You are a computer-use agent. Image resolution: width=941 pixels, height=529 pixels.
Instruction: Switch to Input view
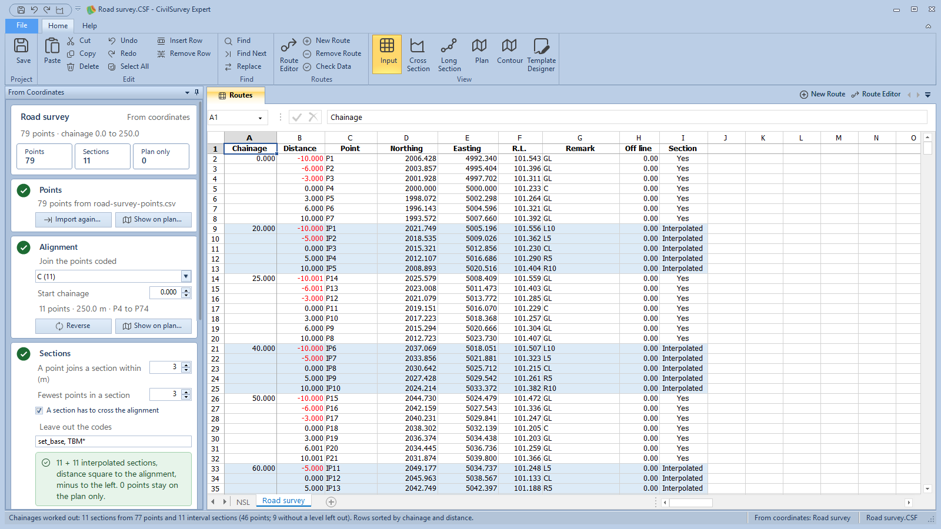[388, 54]
